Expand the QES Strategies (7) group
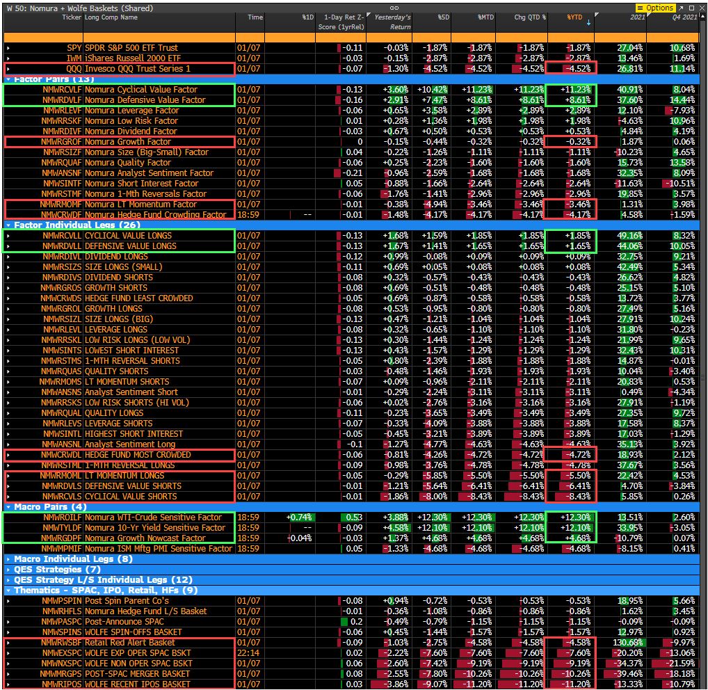 (8, 570)
